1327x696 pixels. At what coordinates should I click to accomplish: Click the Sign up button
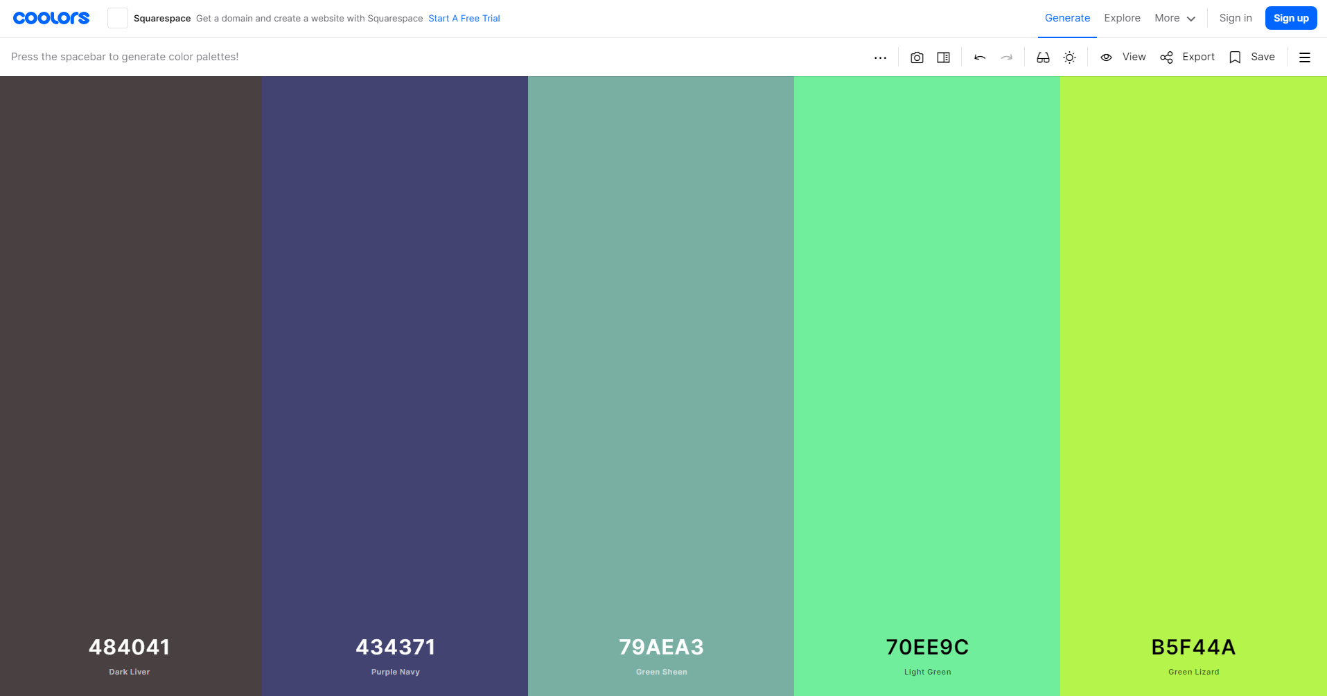coord(1291,18)
